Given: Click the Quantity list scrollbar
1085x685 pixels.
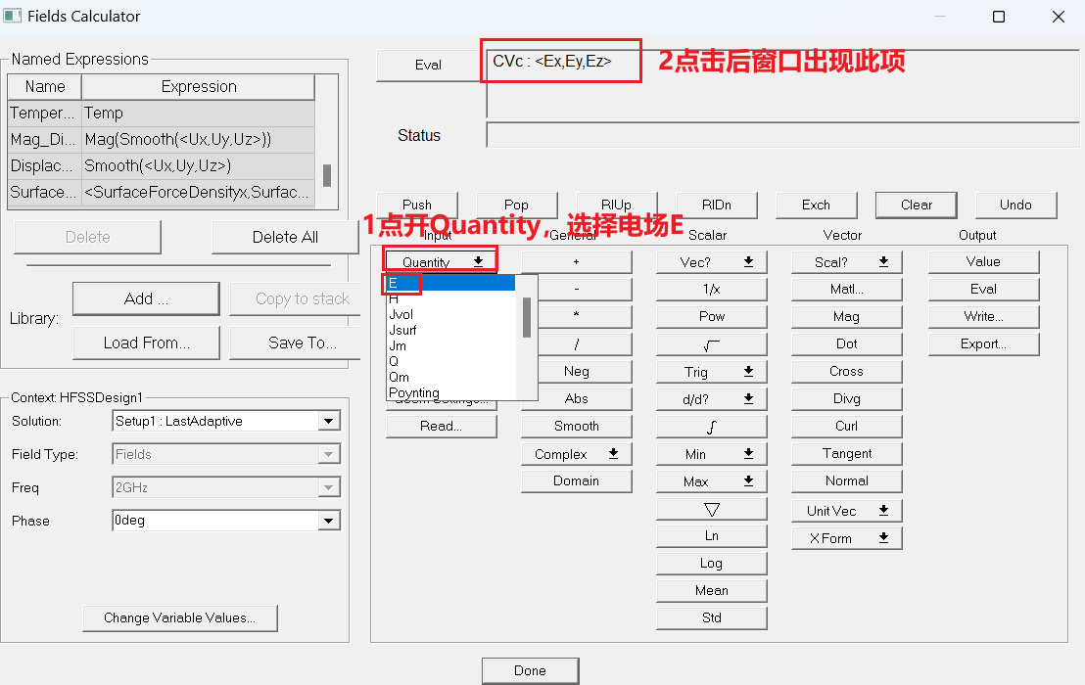Looking at the screenshot, I should [x=527, y=317].
